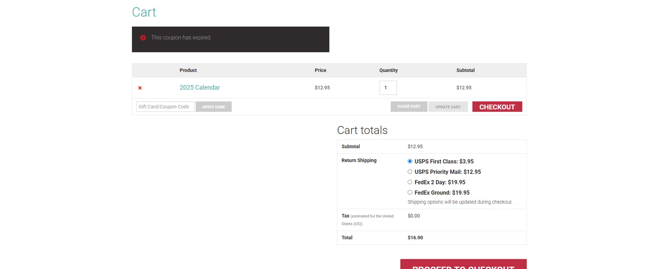This screenshot has width=657, height=269.
Task: Click the Quantity column header
Action: (x=389, y=70)
